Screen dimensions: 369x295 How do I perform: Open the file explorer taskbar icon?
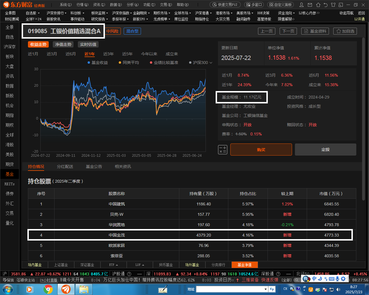(x=84, y=289)
